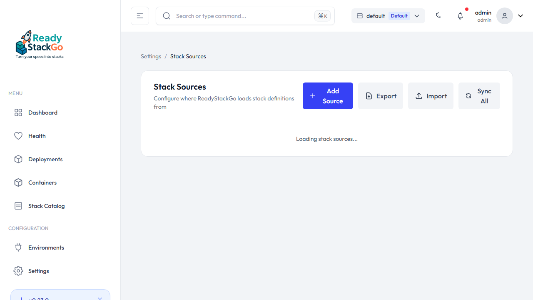Select Environments in the Configuration menu
Screen dimensions: 533x300
click(46, 247)
